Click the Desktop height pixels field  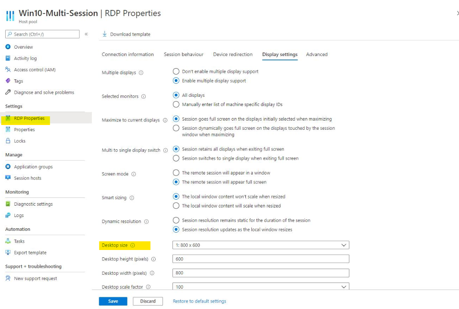pos(260,259)
